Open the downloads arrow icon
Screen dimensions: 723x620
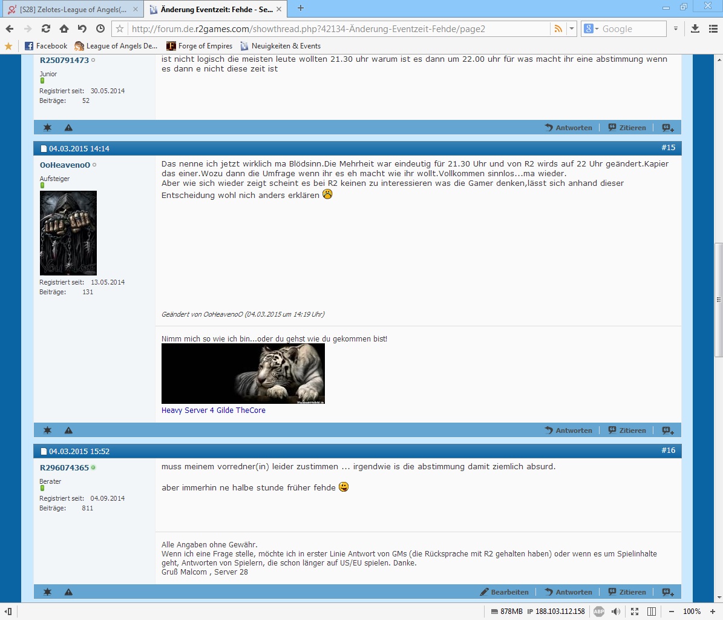pos(695,28)
